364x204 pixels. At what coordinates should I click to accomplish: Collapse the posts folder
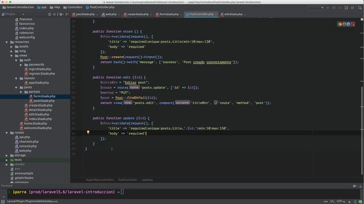[x=16, y=87]
